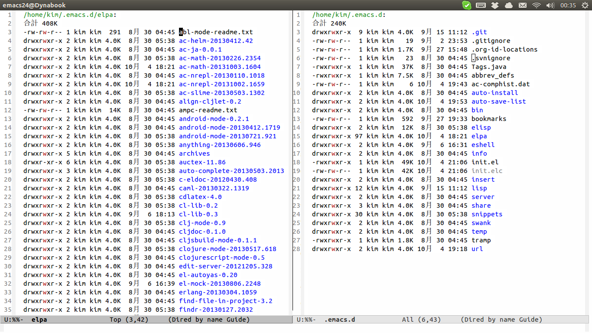
Task: Open the auto-install directory
Action: coord(495,93)
